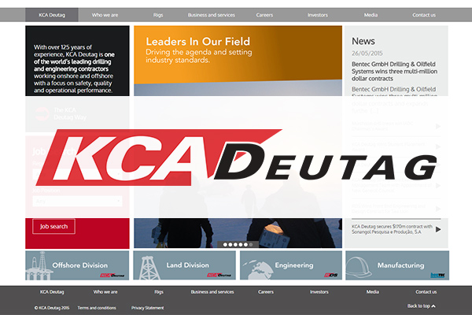Click the RDS logo in Engineering tile
Viewport: 472px width, 315px height.
click(x=331, y=275)
